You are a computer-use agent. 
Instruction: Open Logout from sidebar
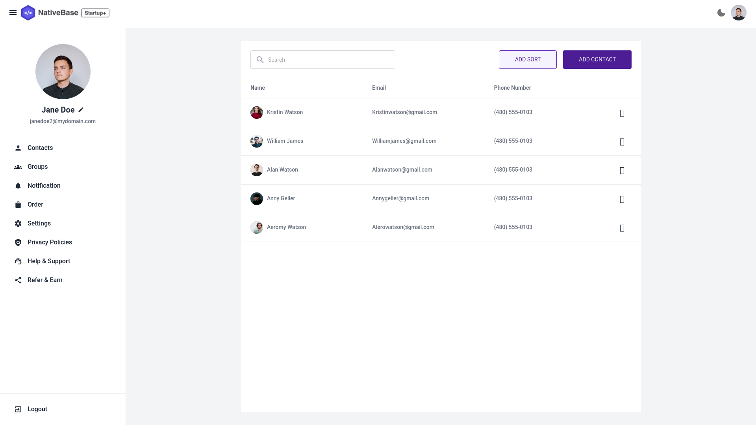(x=37, y=409)
